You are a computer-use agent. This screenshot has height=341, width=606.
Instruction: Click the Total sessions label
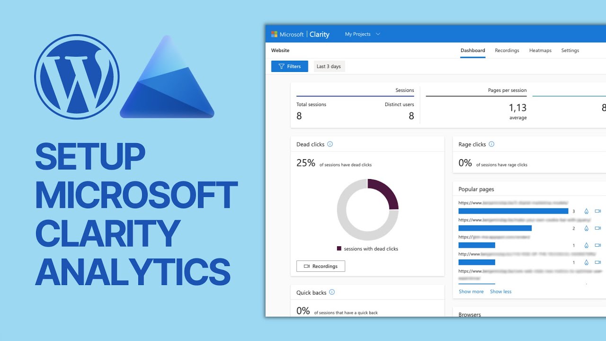click(x=311, y=105)
